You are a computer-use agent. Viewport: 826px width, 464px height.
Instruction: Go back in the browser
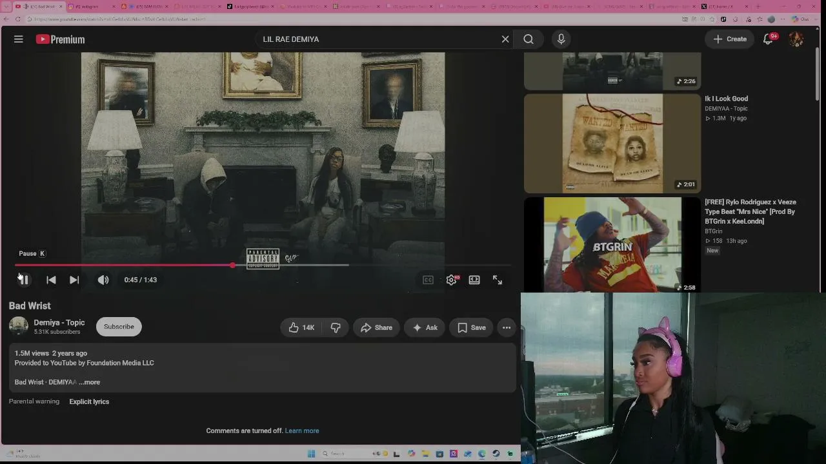[5, 19]
